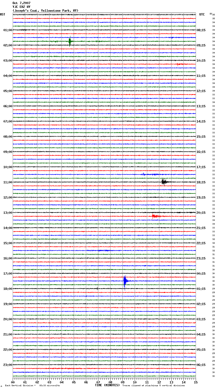Select the '02:00' MST row label
This screenshot has width=216, height=389.
point(8,45)
